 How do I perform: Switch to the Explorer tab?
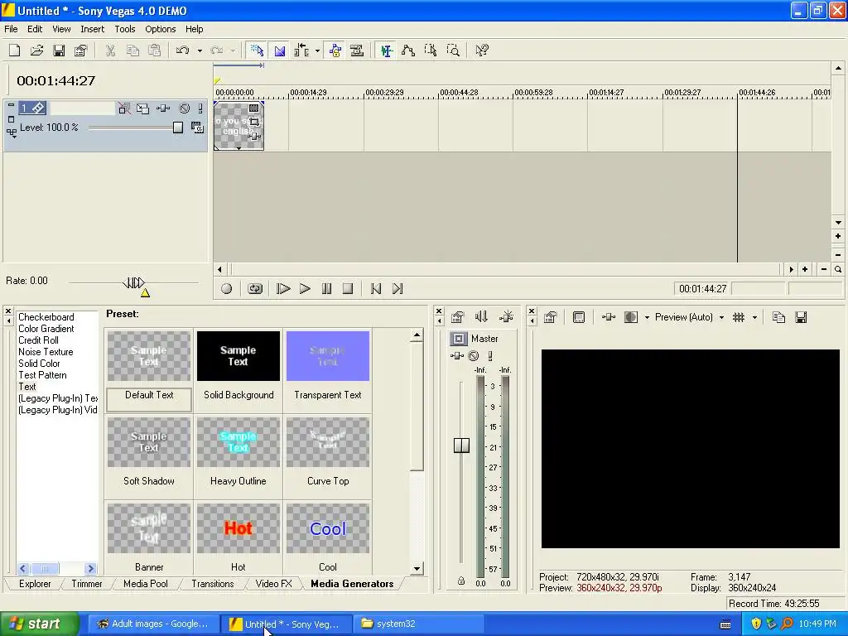click(35, 584)
